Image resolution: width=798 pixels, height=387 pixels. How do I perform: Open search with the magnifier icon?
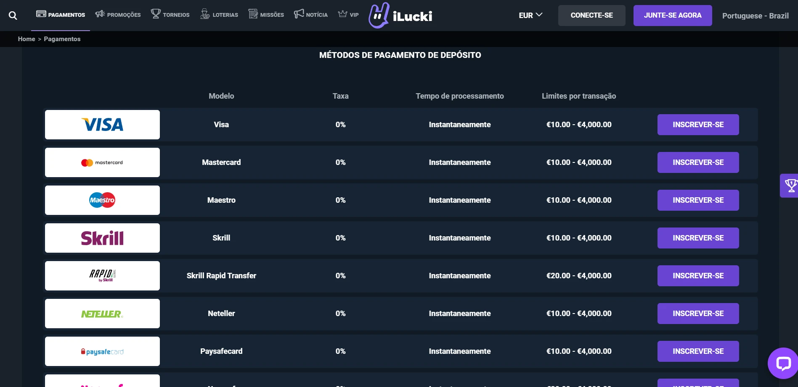(13, 16)
